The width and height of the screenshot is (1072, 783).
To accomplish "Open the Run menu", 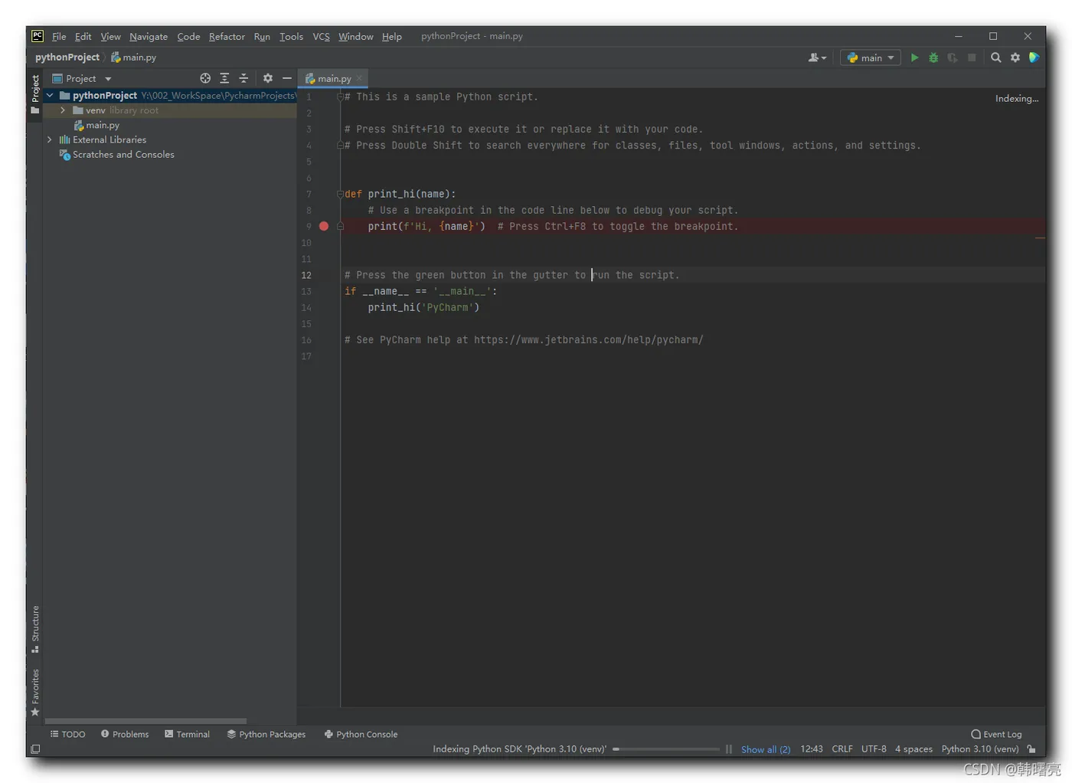I will click(262, 36).
